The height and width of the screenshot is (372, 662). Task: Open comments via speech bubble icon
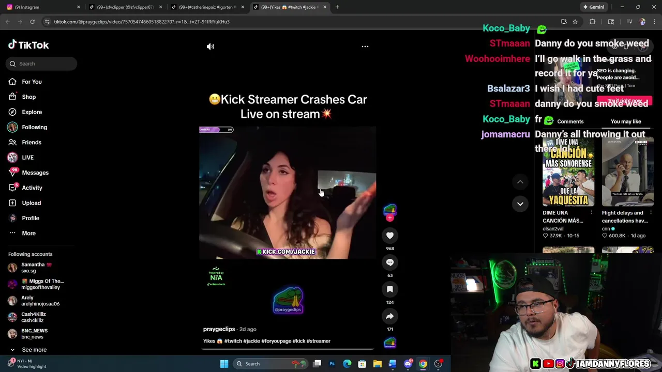[390, 262]
